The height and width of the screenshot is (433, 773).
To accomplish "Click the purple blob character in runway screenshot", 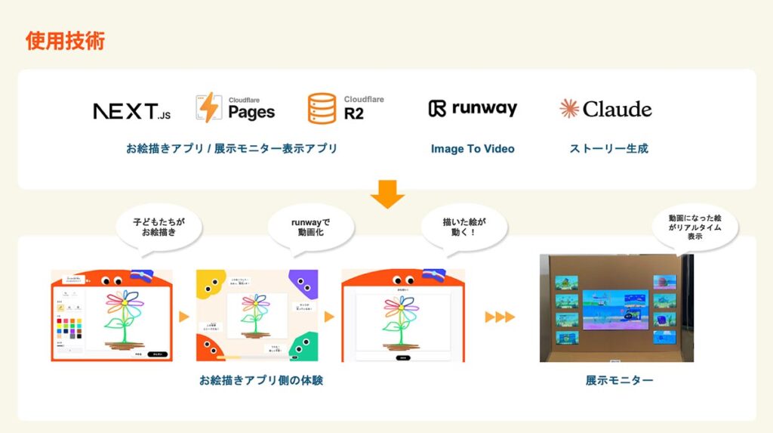I will 303,283.
